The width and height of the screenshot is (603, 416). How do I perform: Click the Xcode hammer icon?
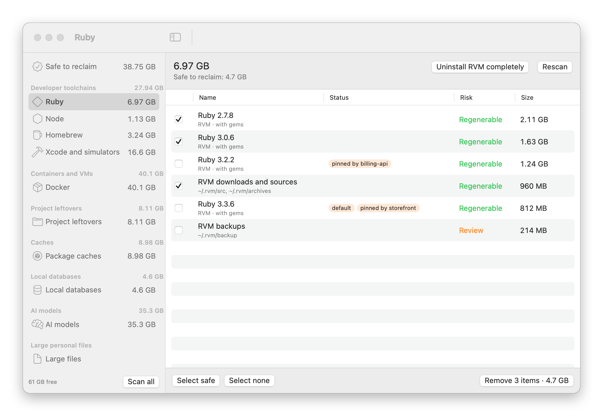[x=37, y=152]
